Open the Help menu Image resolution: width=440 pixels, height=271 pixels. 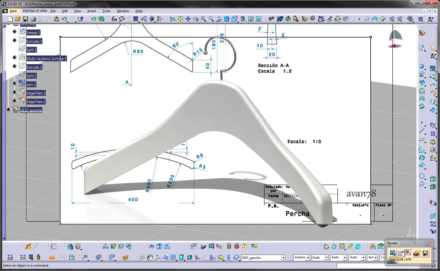139,11
